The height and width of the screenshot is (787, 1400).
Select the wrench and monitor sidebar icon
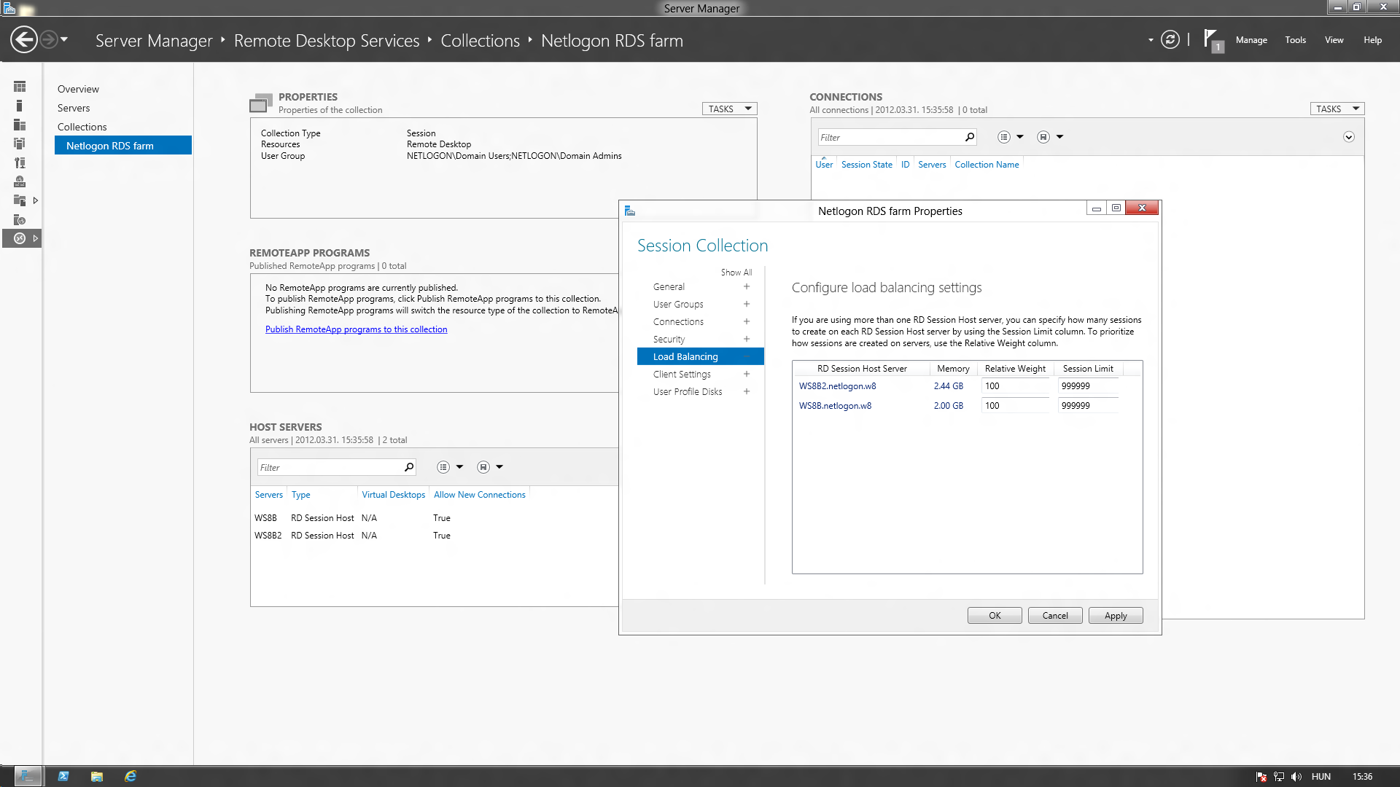pyautogui.click(x=20, y=163)
